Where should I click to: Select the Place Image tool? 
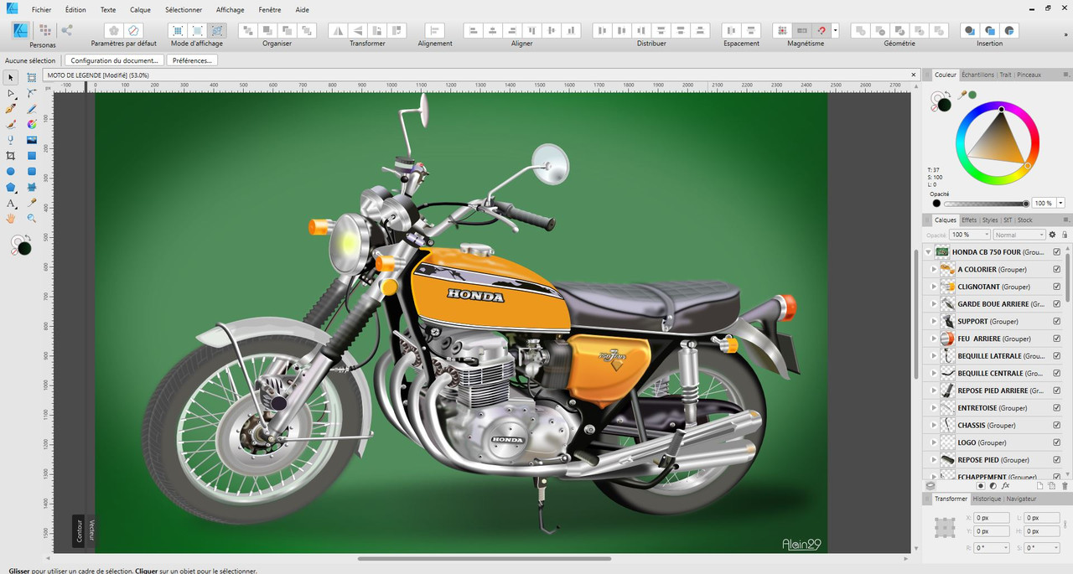pyautogui.click(x=32, y=140)
